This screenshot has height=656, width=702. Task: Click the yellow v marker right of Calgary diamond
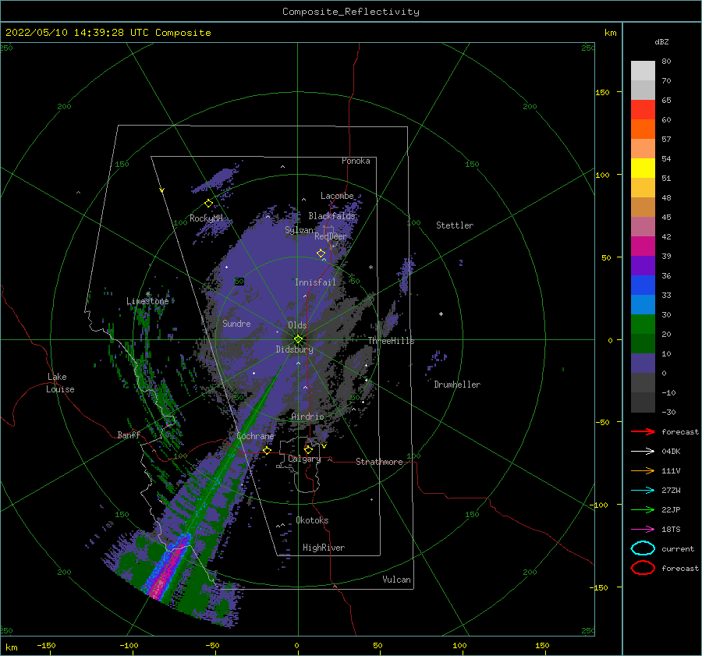324,446
